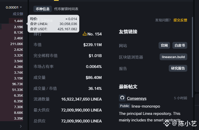Screen dimensions: 199x130
Task: Expand the order book bottom chevron
Action: point(21,126)
